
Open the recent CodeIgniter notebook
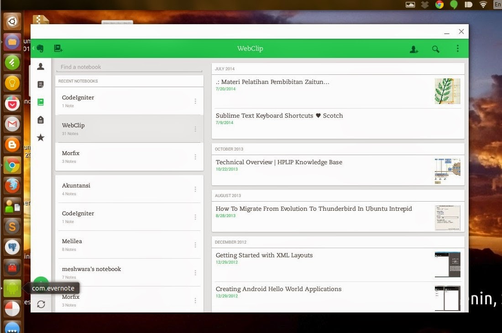129,101
